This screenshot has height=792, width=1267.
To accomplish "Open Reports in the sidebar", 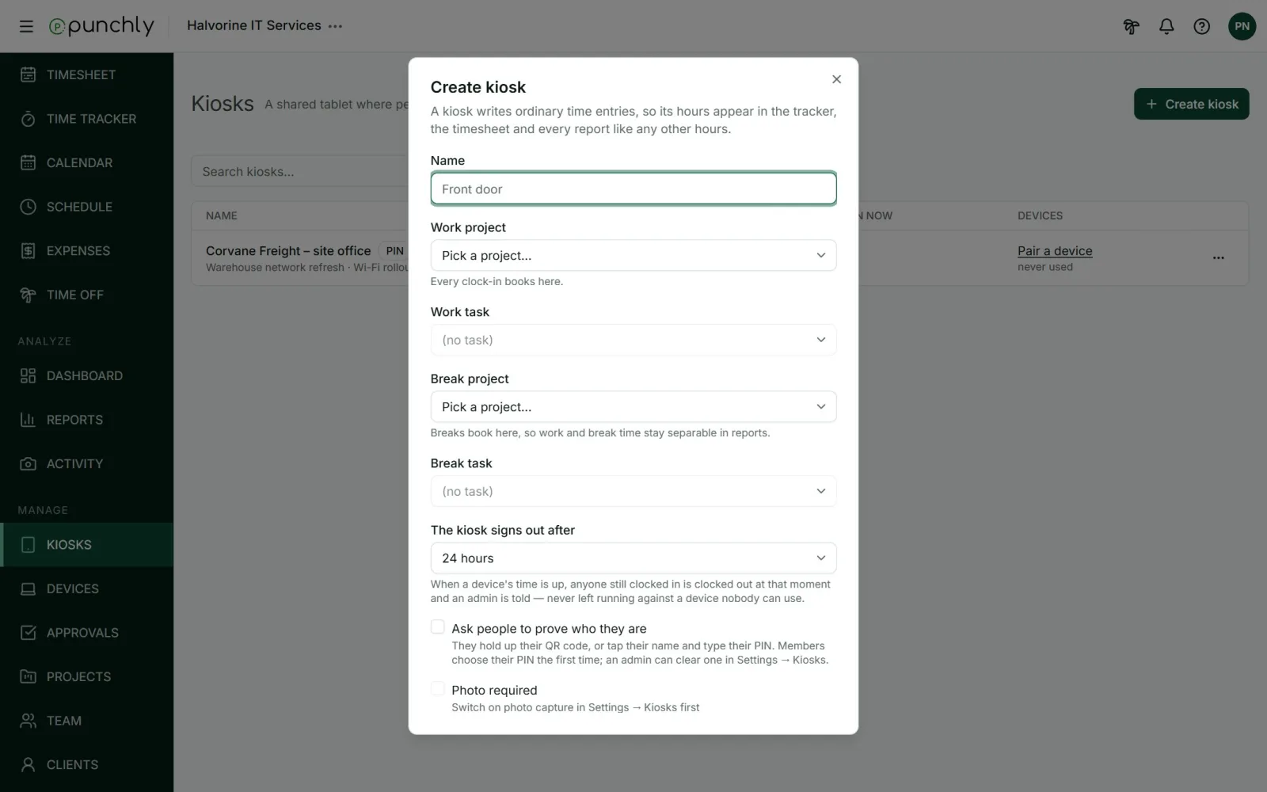I will [86, 420].
